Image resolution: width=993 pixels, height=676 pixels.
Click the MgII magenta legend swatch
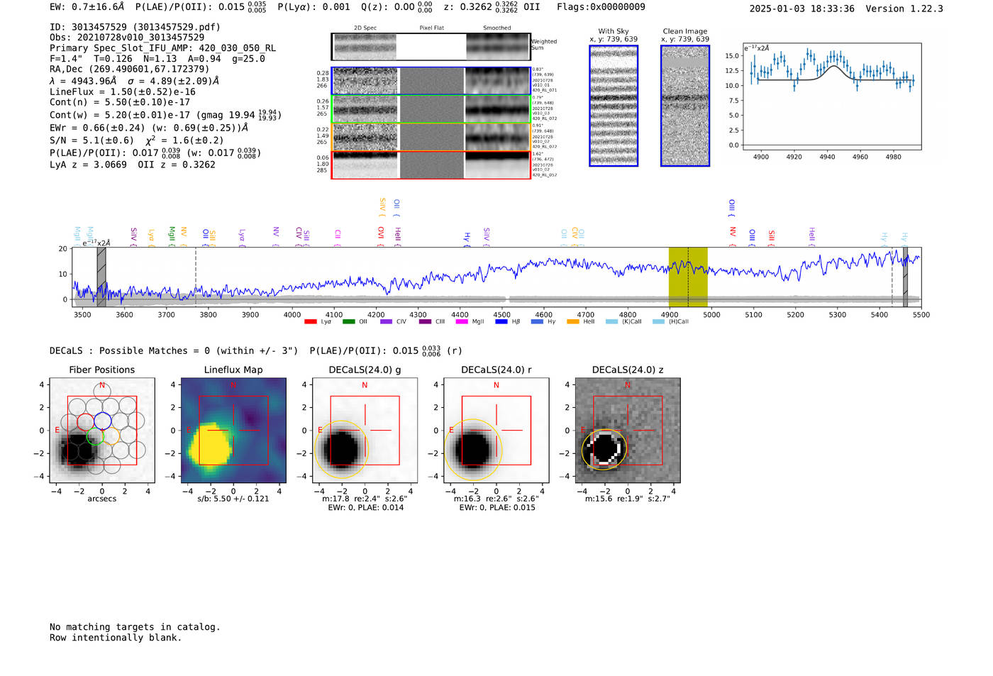coord(462,322)
